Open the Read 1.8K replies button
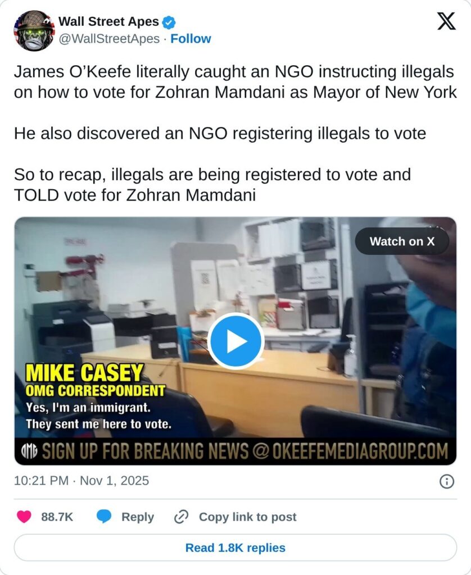Viewport: 471px width, 575px height. (x=235, y=547)
